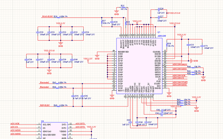Image resolution: width=223 pixels, height=139 pixels.
Task: Select the Electrode1 net label
Action: [x=45, y=87]
